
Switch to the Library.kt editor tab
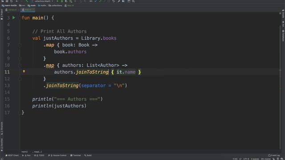pyautogui.click(x=12, y=10)
